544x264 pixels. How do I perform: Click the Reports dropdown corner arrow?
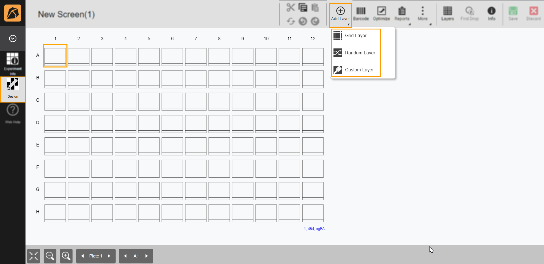click(x=409, y=24)
